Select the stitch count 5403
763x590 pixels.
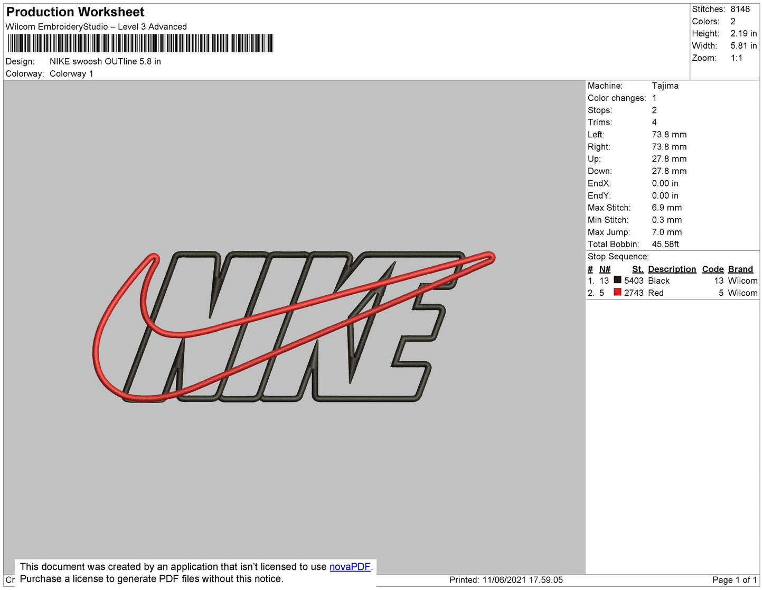click(634, 280)
